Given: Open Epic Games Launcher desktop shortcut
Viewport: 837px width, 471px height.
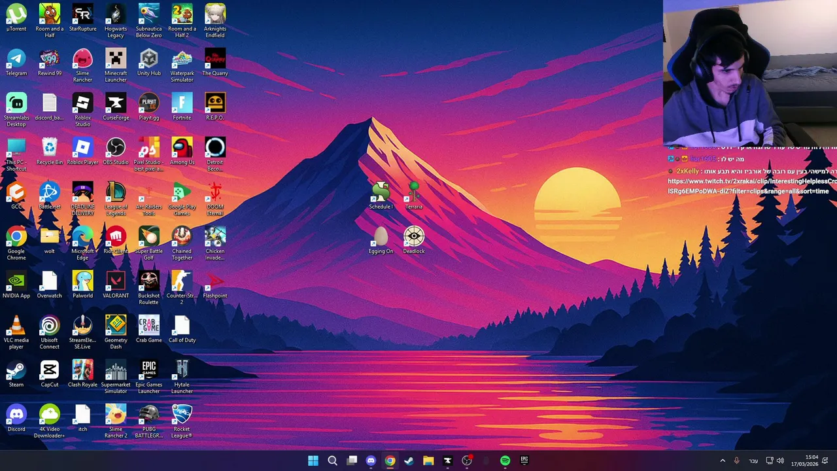Looking at the screenshot, I should [x=148, y=377].
